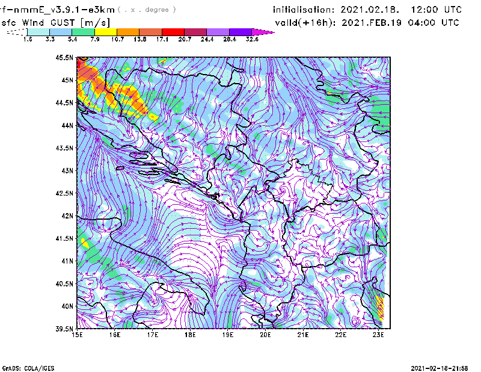Viewport: 481px width, 372px height.
Task: Click the '20E' longitude label
Action: point(265,335)
